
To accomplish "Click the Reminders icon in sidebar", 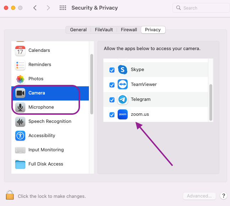I will pos(20,65).
